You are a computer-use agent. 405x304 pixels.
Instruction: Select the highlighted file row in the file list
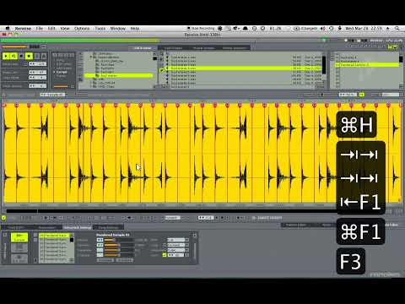pos(242,68)
